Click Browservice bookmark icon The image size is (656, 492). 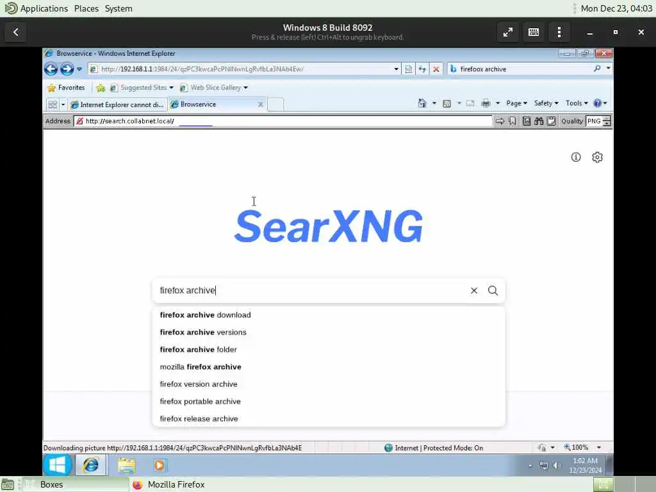coord(512,121)
